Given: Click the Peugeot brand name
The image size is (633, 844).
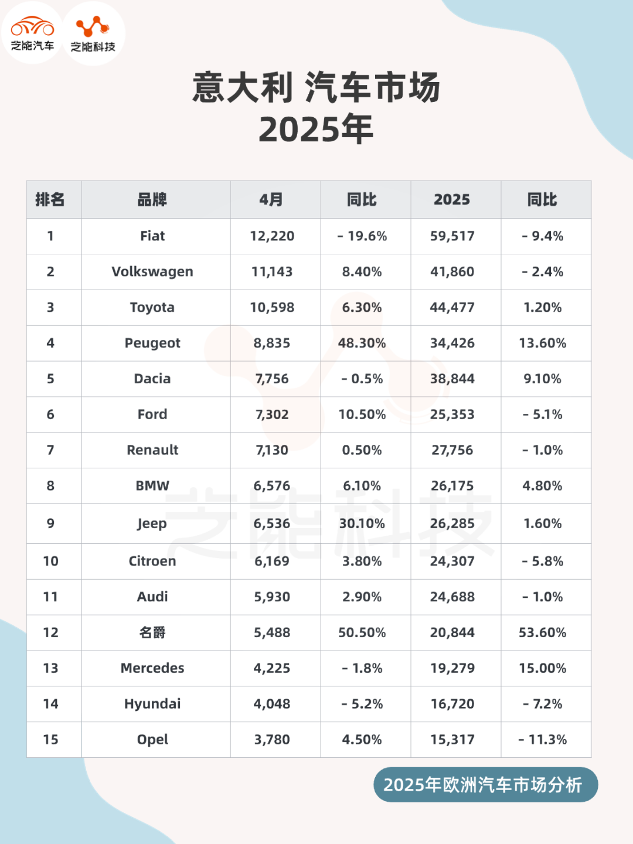Looking at the screenshot, I should click(152, 343).
